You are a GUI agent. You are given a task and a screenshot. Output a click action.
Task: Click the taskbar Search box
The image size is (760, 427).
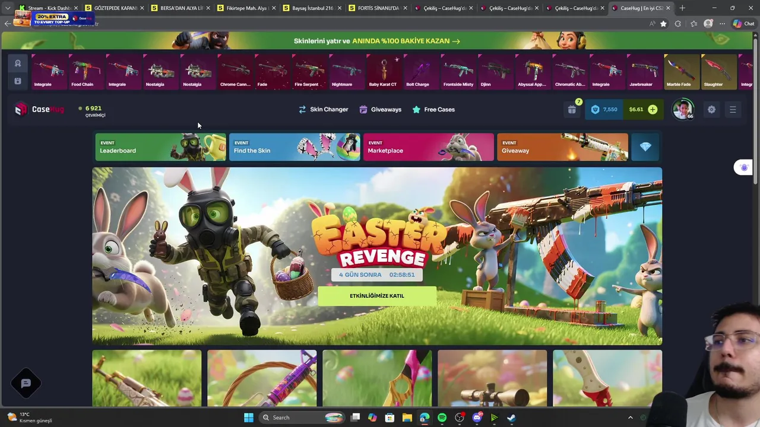pyautogui.click(x=303, y=418)
